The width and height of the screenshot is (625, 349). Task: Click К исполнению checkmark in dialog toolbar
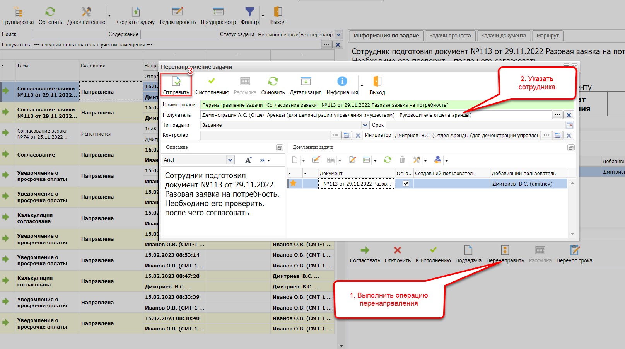[x=212, y=82]
